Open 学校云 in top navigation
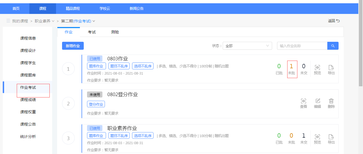This screenshot has height=154, width=363. 105,8
